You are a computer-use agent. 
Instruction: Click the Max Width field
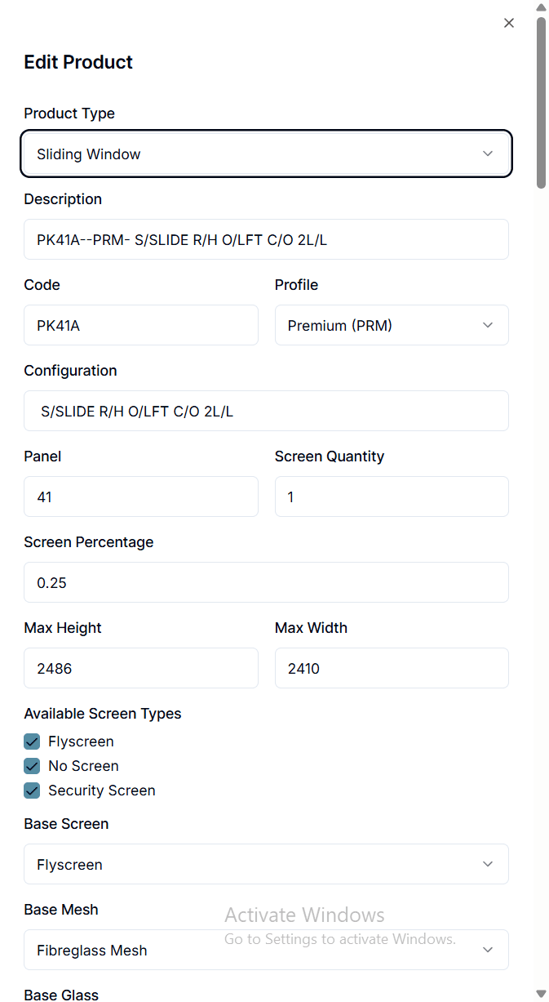click(392, 668)
